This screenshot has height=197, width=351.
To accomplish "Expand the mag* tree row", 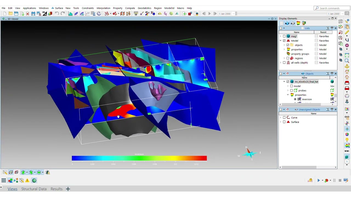I will pyautogui.click(x=281, y=36).
